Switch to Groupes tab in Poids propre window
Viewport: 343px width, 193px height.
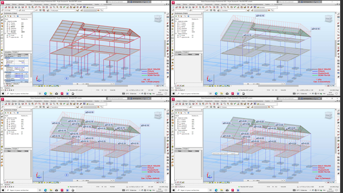15,52
